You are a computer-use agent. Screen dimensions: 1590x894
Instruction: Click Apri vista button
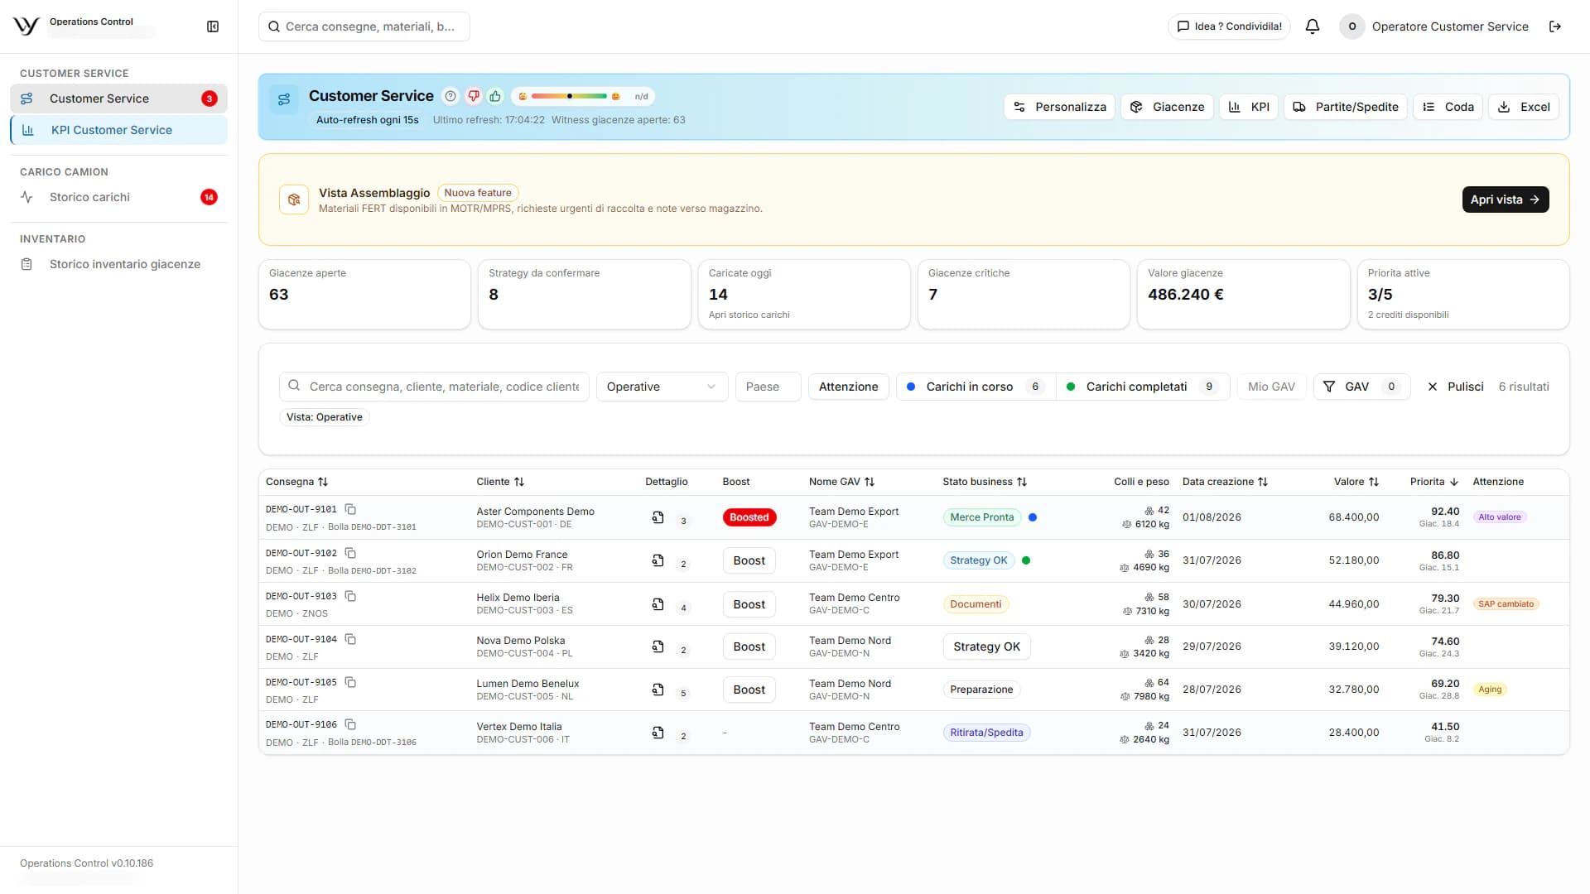[1505, 199]
